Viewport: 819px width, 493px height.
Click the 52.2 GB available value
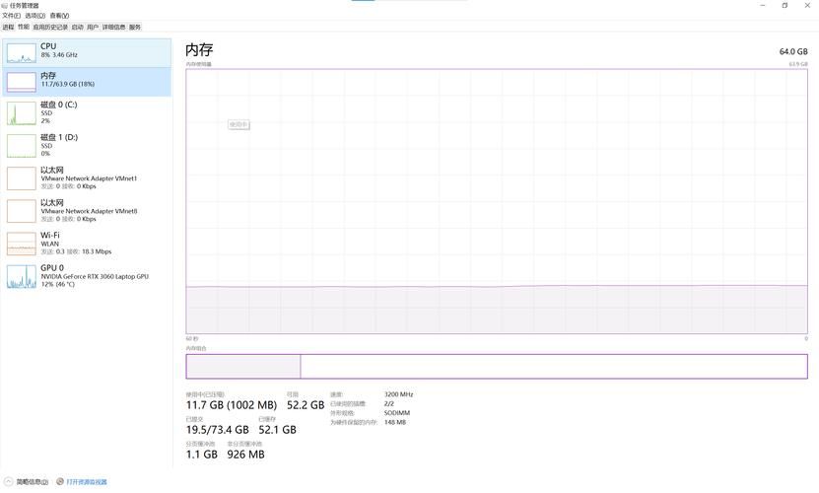point(306,405)
